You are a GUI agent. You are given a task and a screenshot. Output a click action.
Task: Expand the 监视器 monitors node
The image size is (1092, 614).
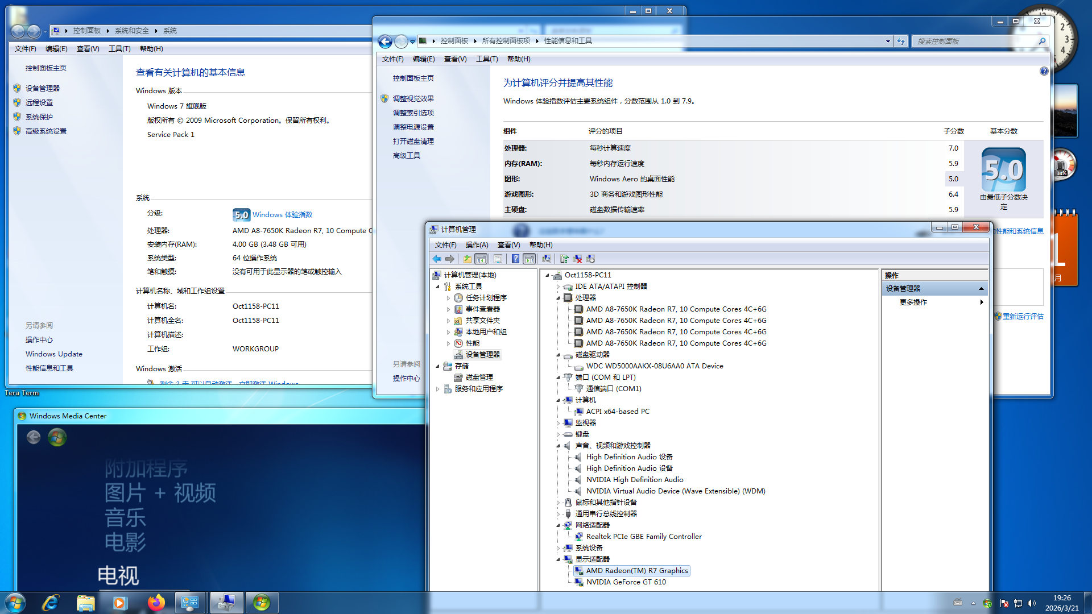559,423
